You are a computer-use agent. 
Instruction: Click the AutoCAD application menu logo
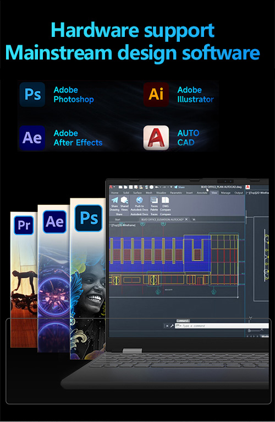[x=111, y=187]
